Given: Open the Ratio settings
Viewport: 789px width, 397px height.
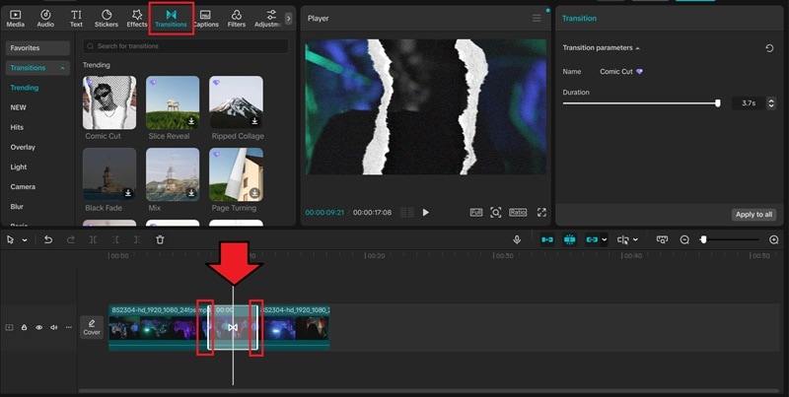Looking at the screenshot, I should (x=518, y=213).
